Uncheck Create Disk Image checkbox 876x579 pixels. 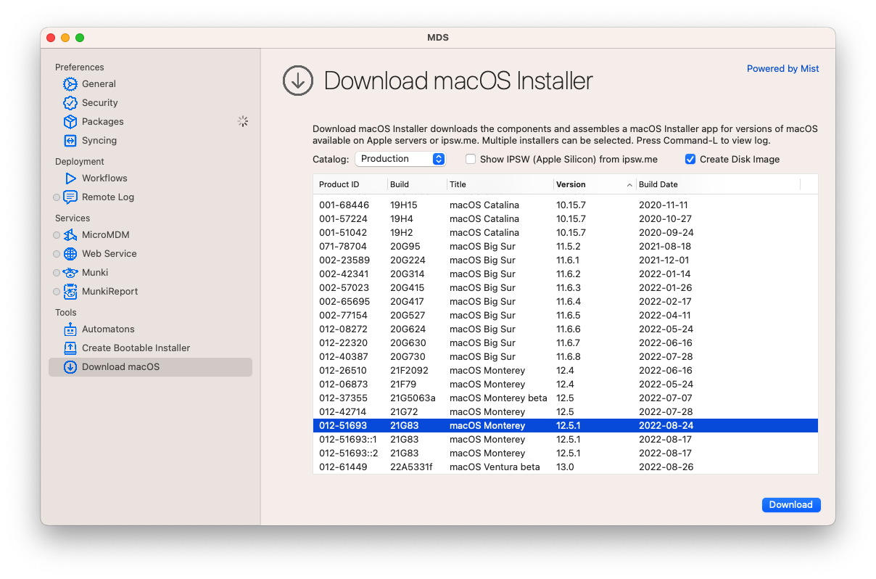[690, 159]
